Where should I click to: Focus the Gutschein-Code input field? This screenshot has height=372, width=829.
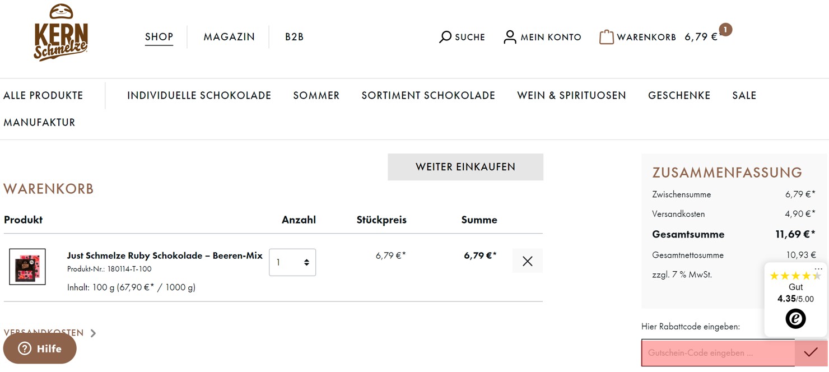pos(718,352)
